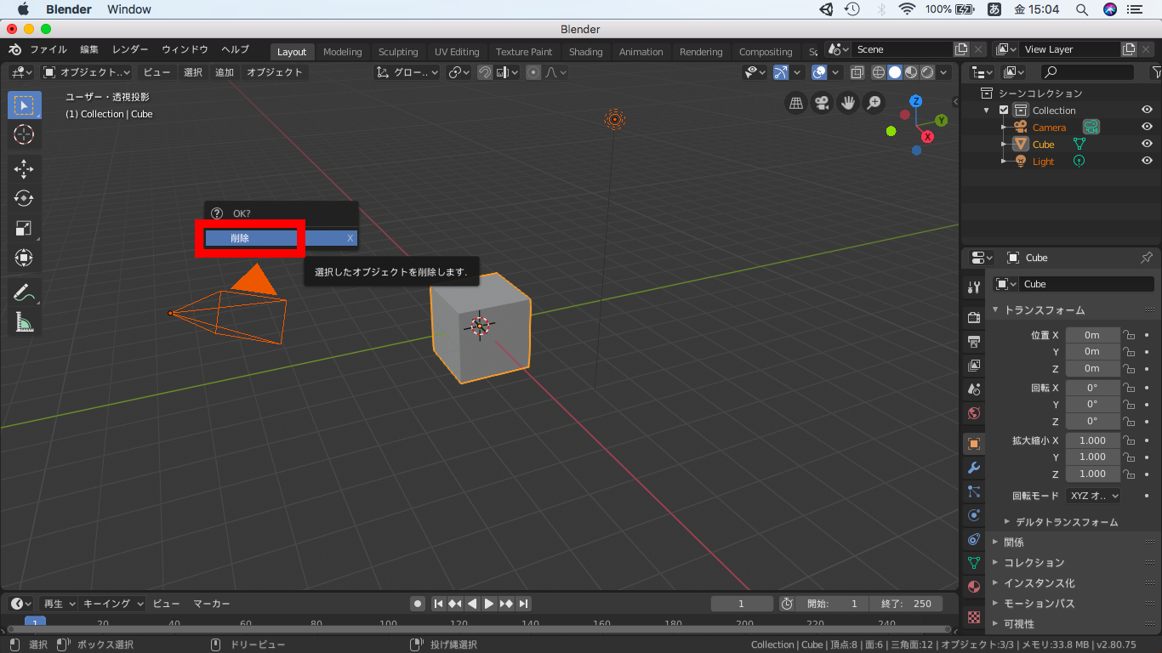Toggle lock on rotation Z
Screen dimensions: 1162x653
click(x=1130, y=422)
